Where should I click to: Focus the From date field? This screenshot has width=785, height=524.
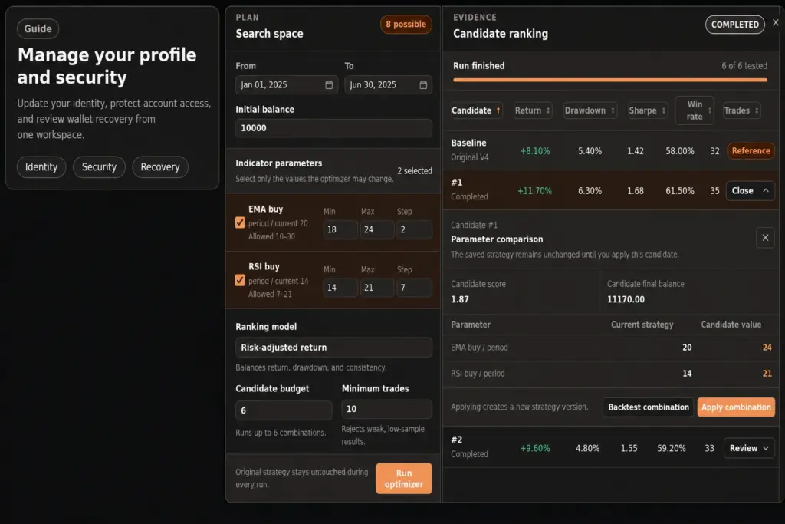coord(287,84)
